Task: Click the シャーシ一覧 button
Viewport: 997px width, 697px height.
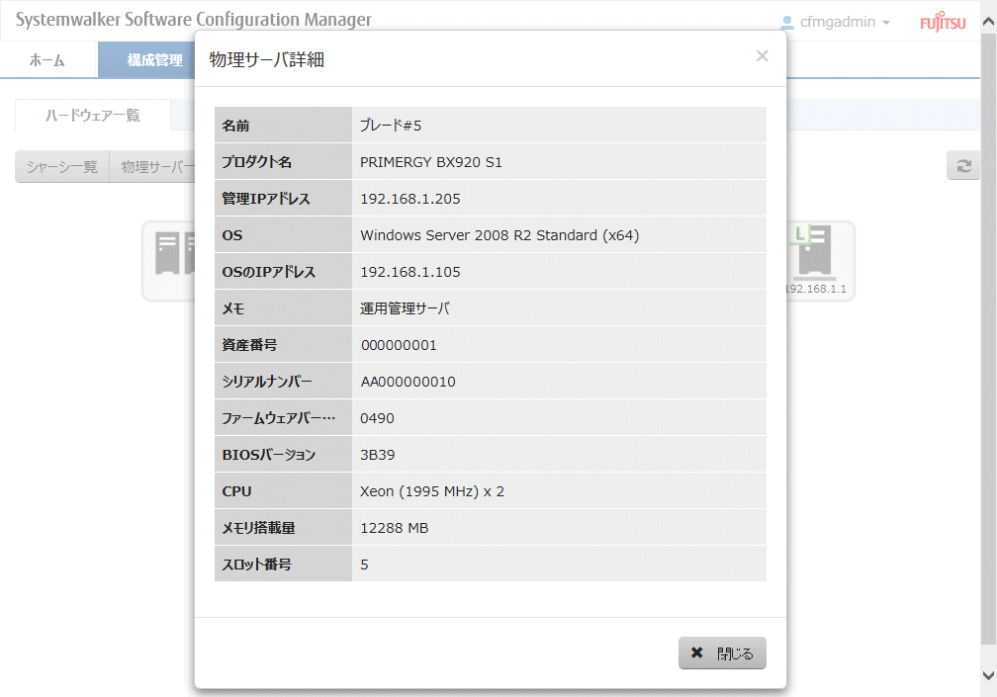Action: point(62,166)
